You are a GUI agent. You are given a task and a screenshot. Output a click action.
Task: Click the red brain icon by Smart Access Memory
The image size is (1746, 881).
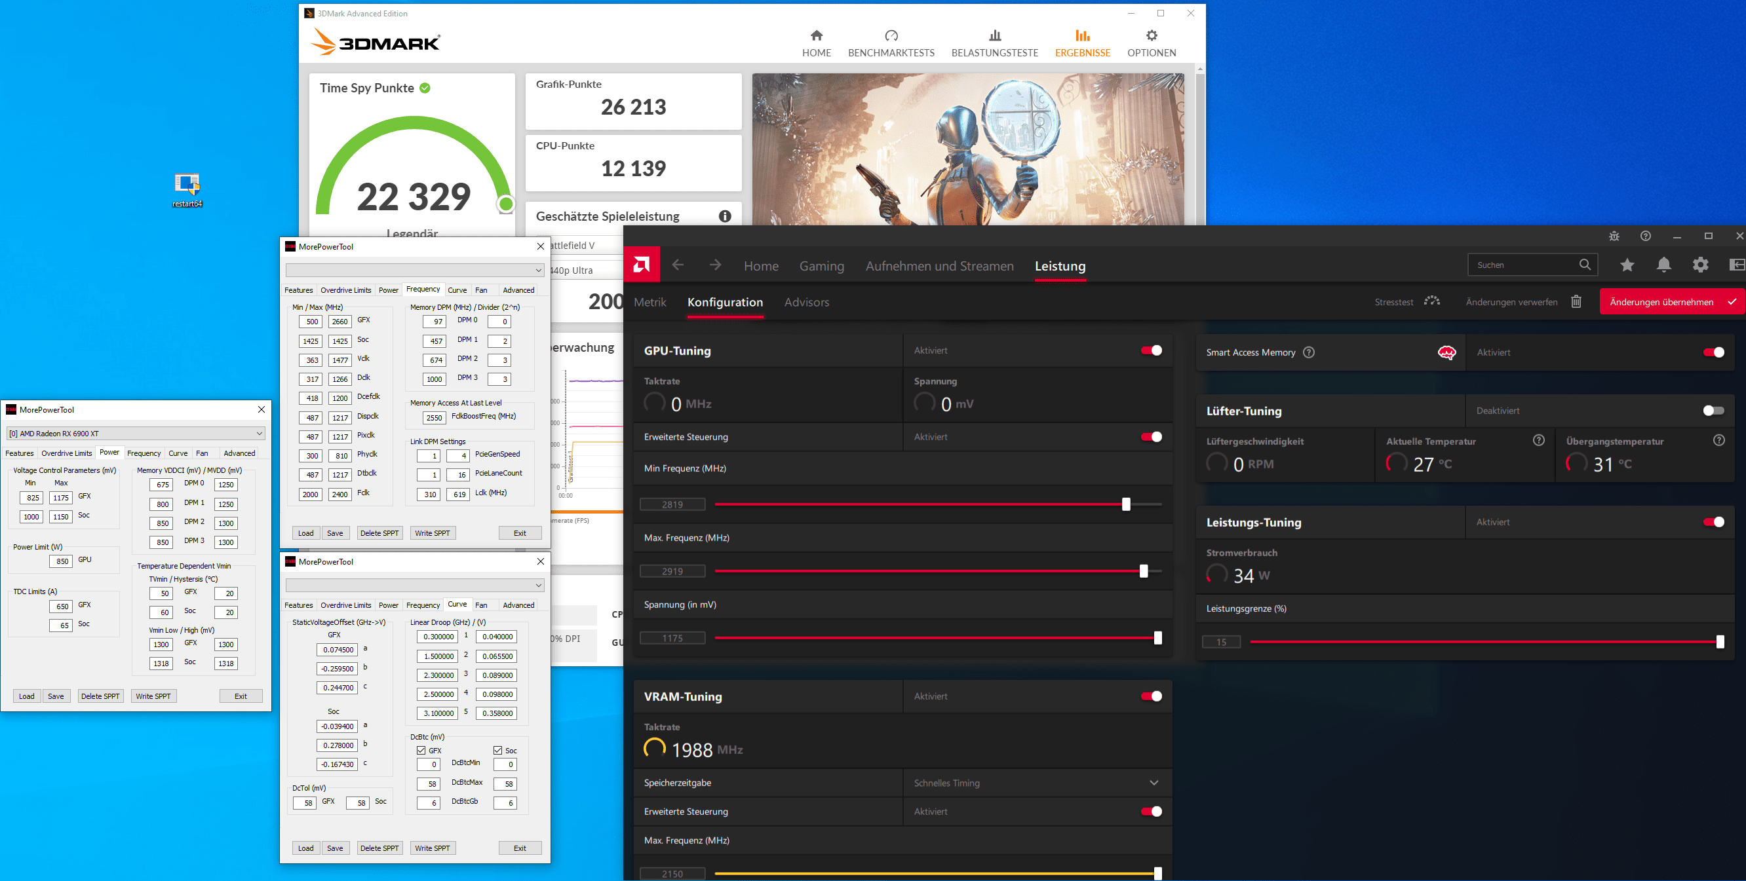[x=1446, y=352]
